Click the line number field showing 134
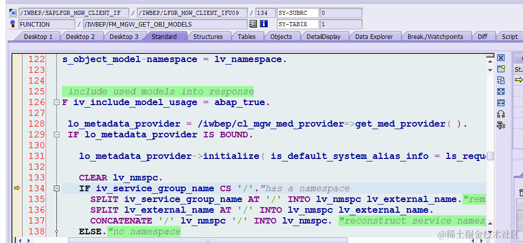 tap(266, 13)
